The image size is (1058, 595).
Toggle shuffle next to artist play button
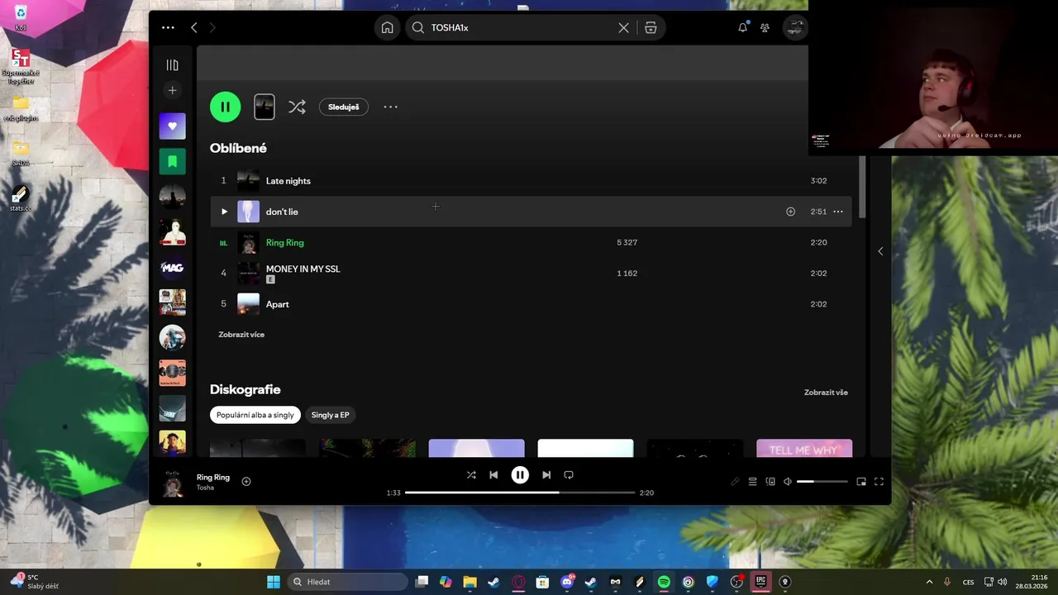(x=297, y=107)
